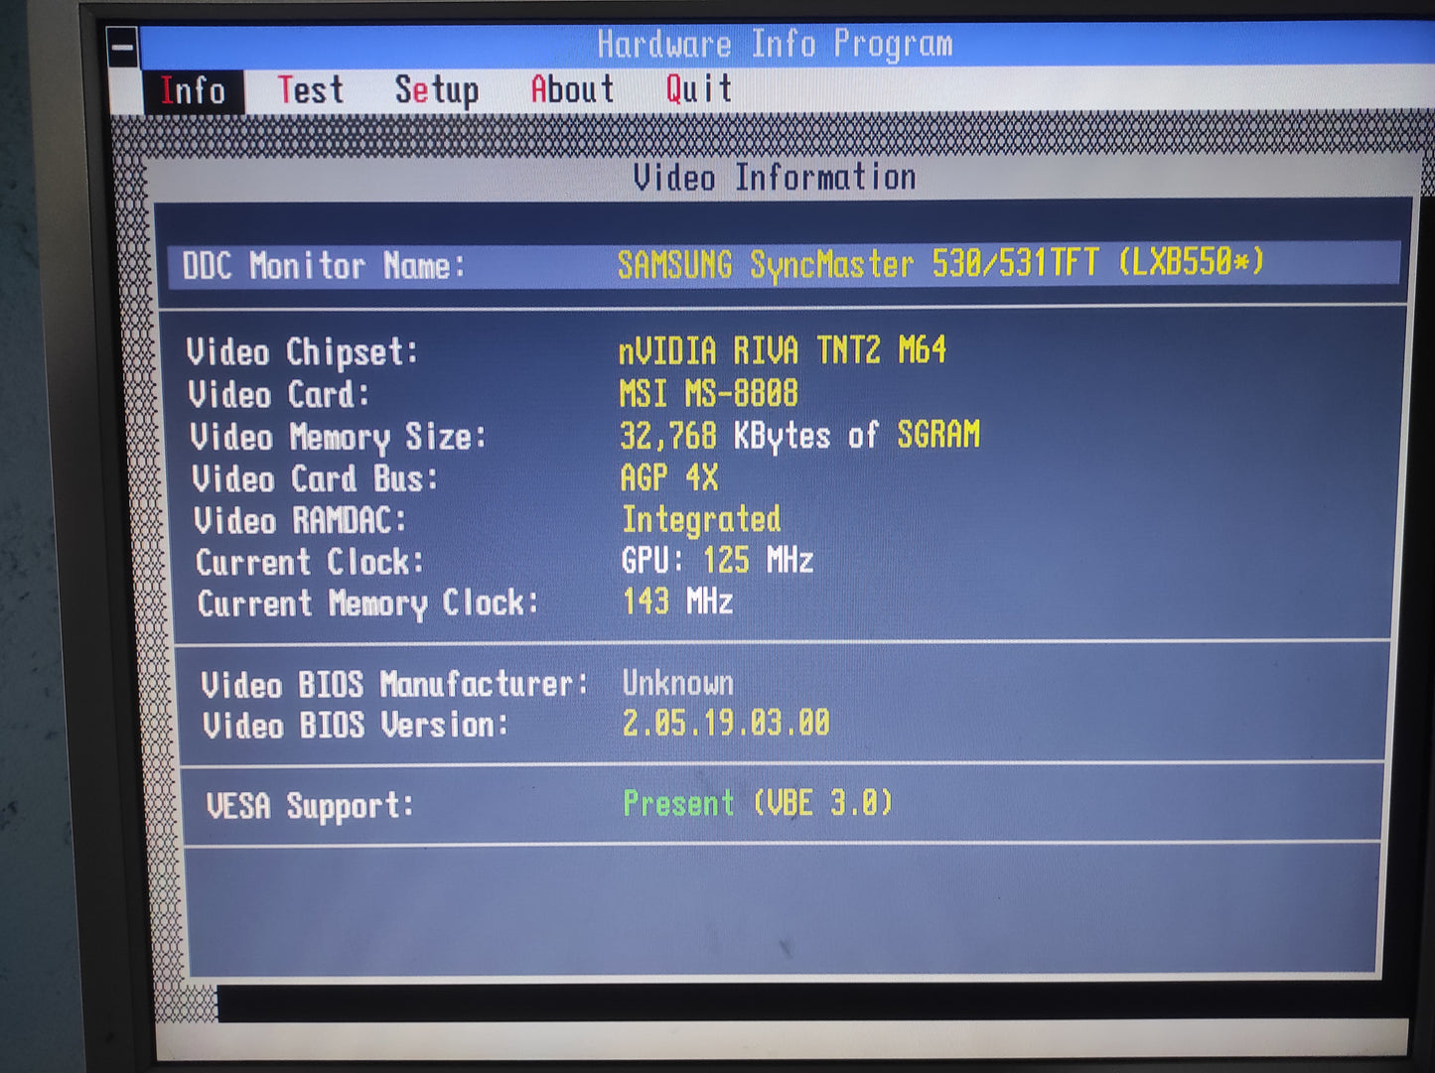The height and width of the screenshot is (1073, 1435).
Task: Click the GPU 125 MHz clock value
Action: tap(717, 561)
